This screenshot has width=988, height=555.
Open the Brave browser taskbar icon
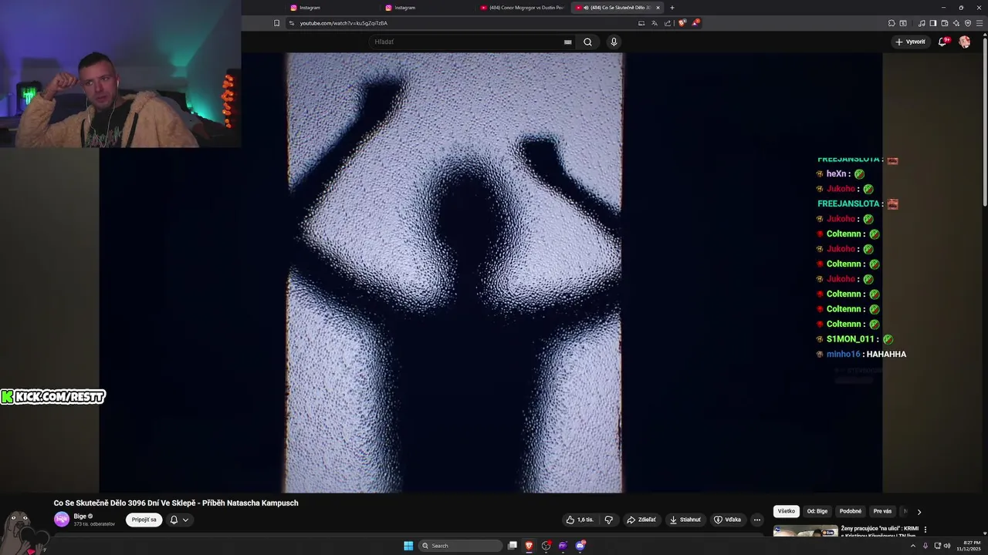click(x=530, y=546)
